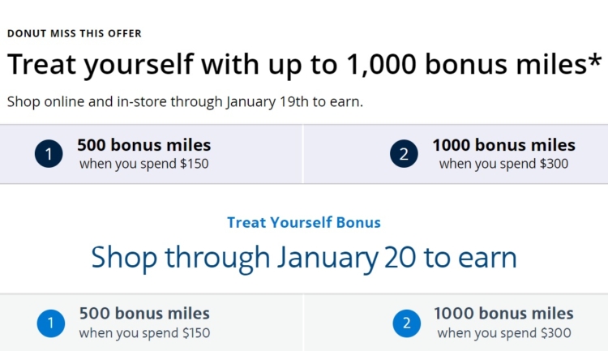The height and width of the screenshot is (351, 608).
Task: Click 'when you spend $300' in gray banner
Action: click(x=504, y=333)
